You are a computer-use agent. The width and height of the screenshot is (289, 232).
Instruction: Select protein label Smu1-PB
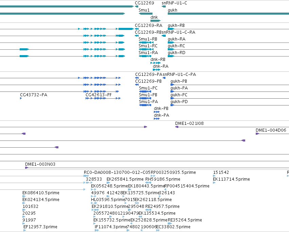148,95
